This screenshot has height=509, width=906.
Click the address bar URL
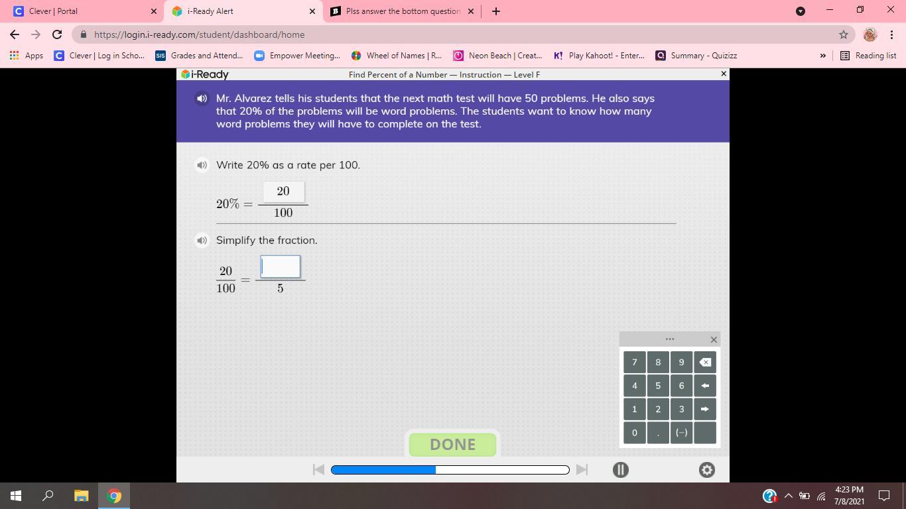[199, 34]
